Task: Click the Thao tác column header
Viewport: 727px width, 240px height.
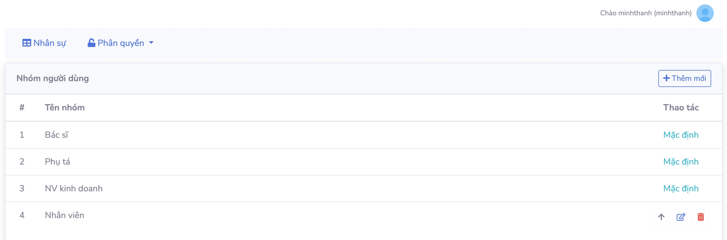Action: 681,108
